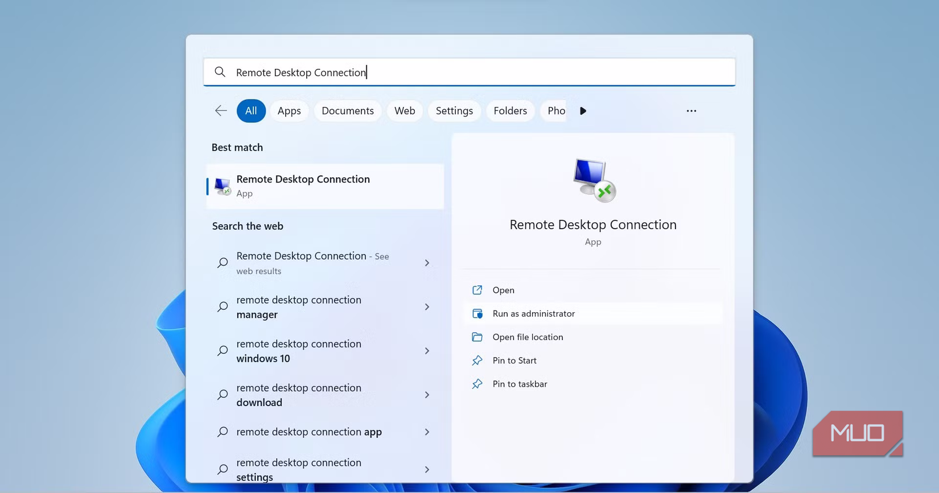Expand chevron beside 'connection app' suggestion
This screenshot has height=493, width=939.
pos(427,432)
